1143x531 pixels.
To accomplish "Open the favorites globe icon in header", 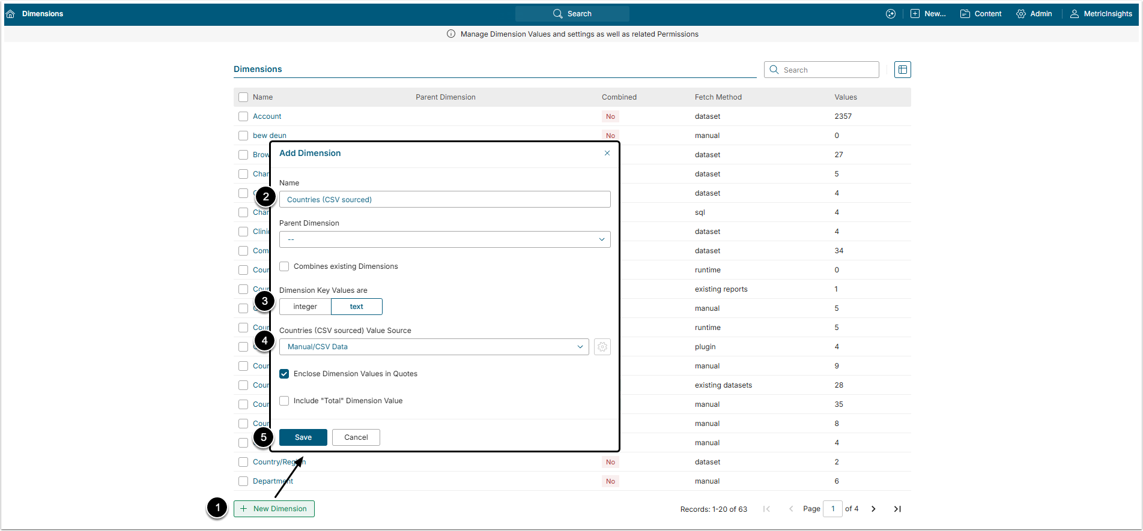I will tap(891, 14).
